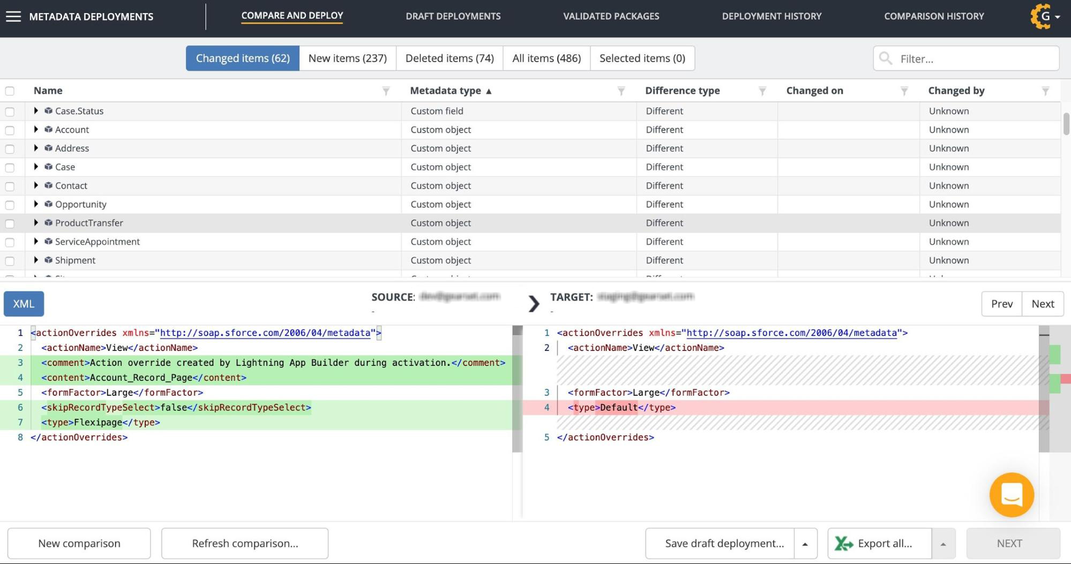Click the Refresh comparison button
Viewport: 1071px width, 564px height.
(245, 544)
